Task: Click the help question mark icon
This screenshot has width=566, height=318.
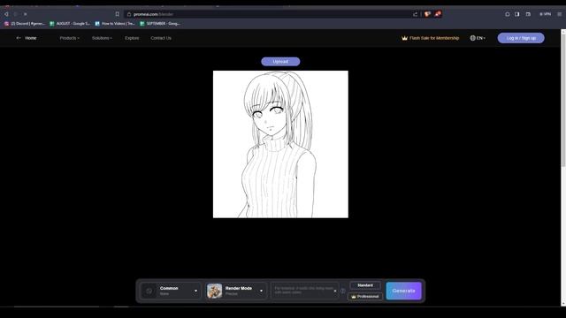Action: pyautogui.click(x=343, y=291)
